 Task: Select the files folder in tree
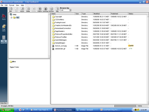(18, 18)
